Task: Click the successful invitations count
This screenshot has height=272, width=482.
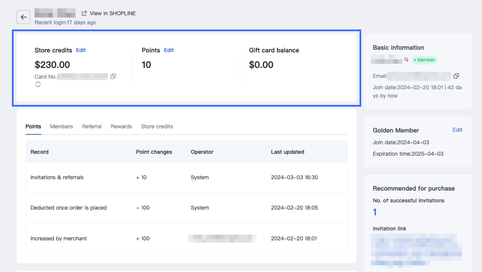Action: (375, 212)
